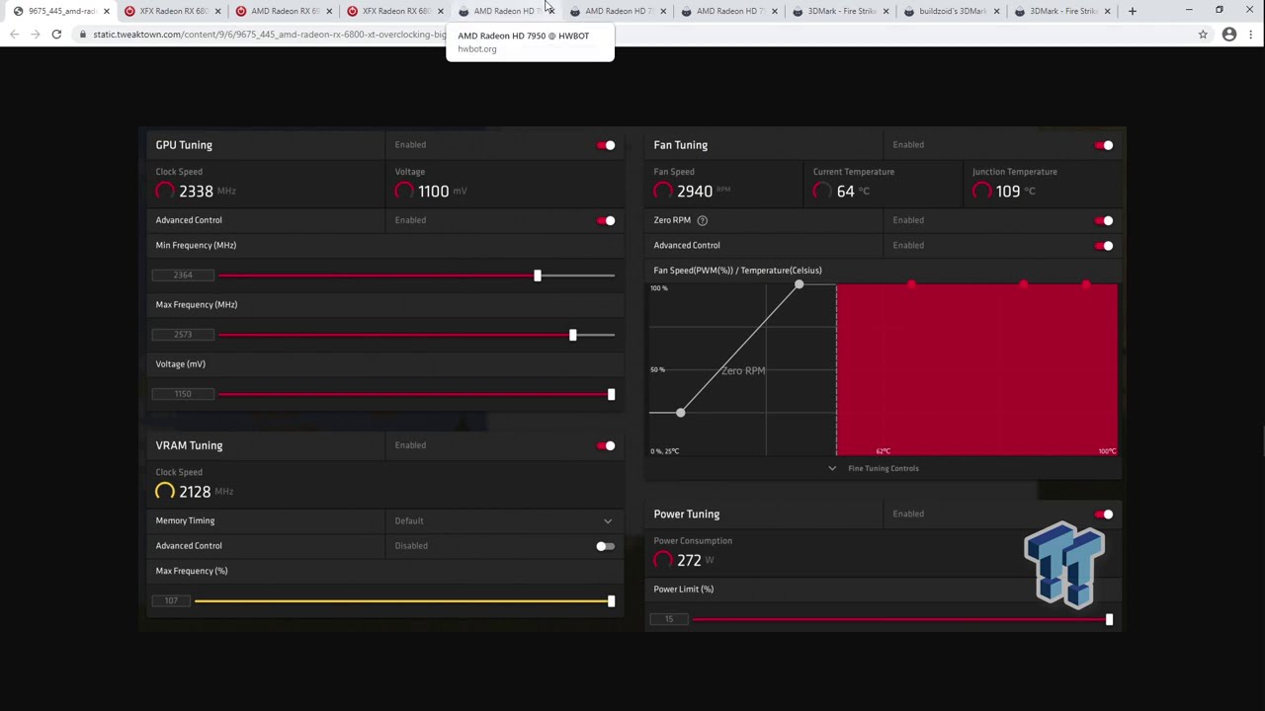
Task: Click the Power Limit value box 15
Action: 670,619
